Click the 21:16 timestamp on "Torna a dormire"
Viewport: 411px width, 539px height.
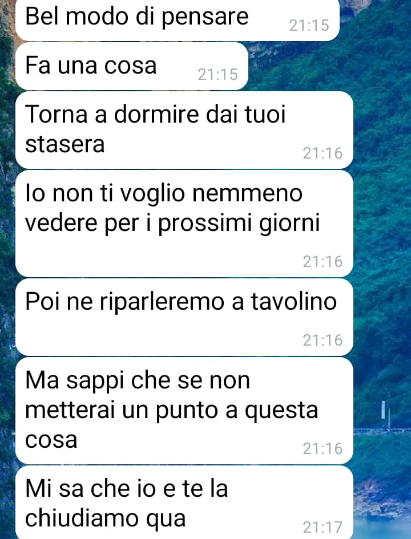323,153
